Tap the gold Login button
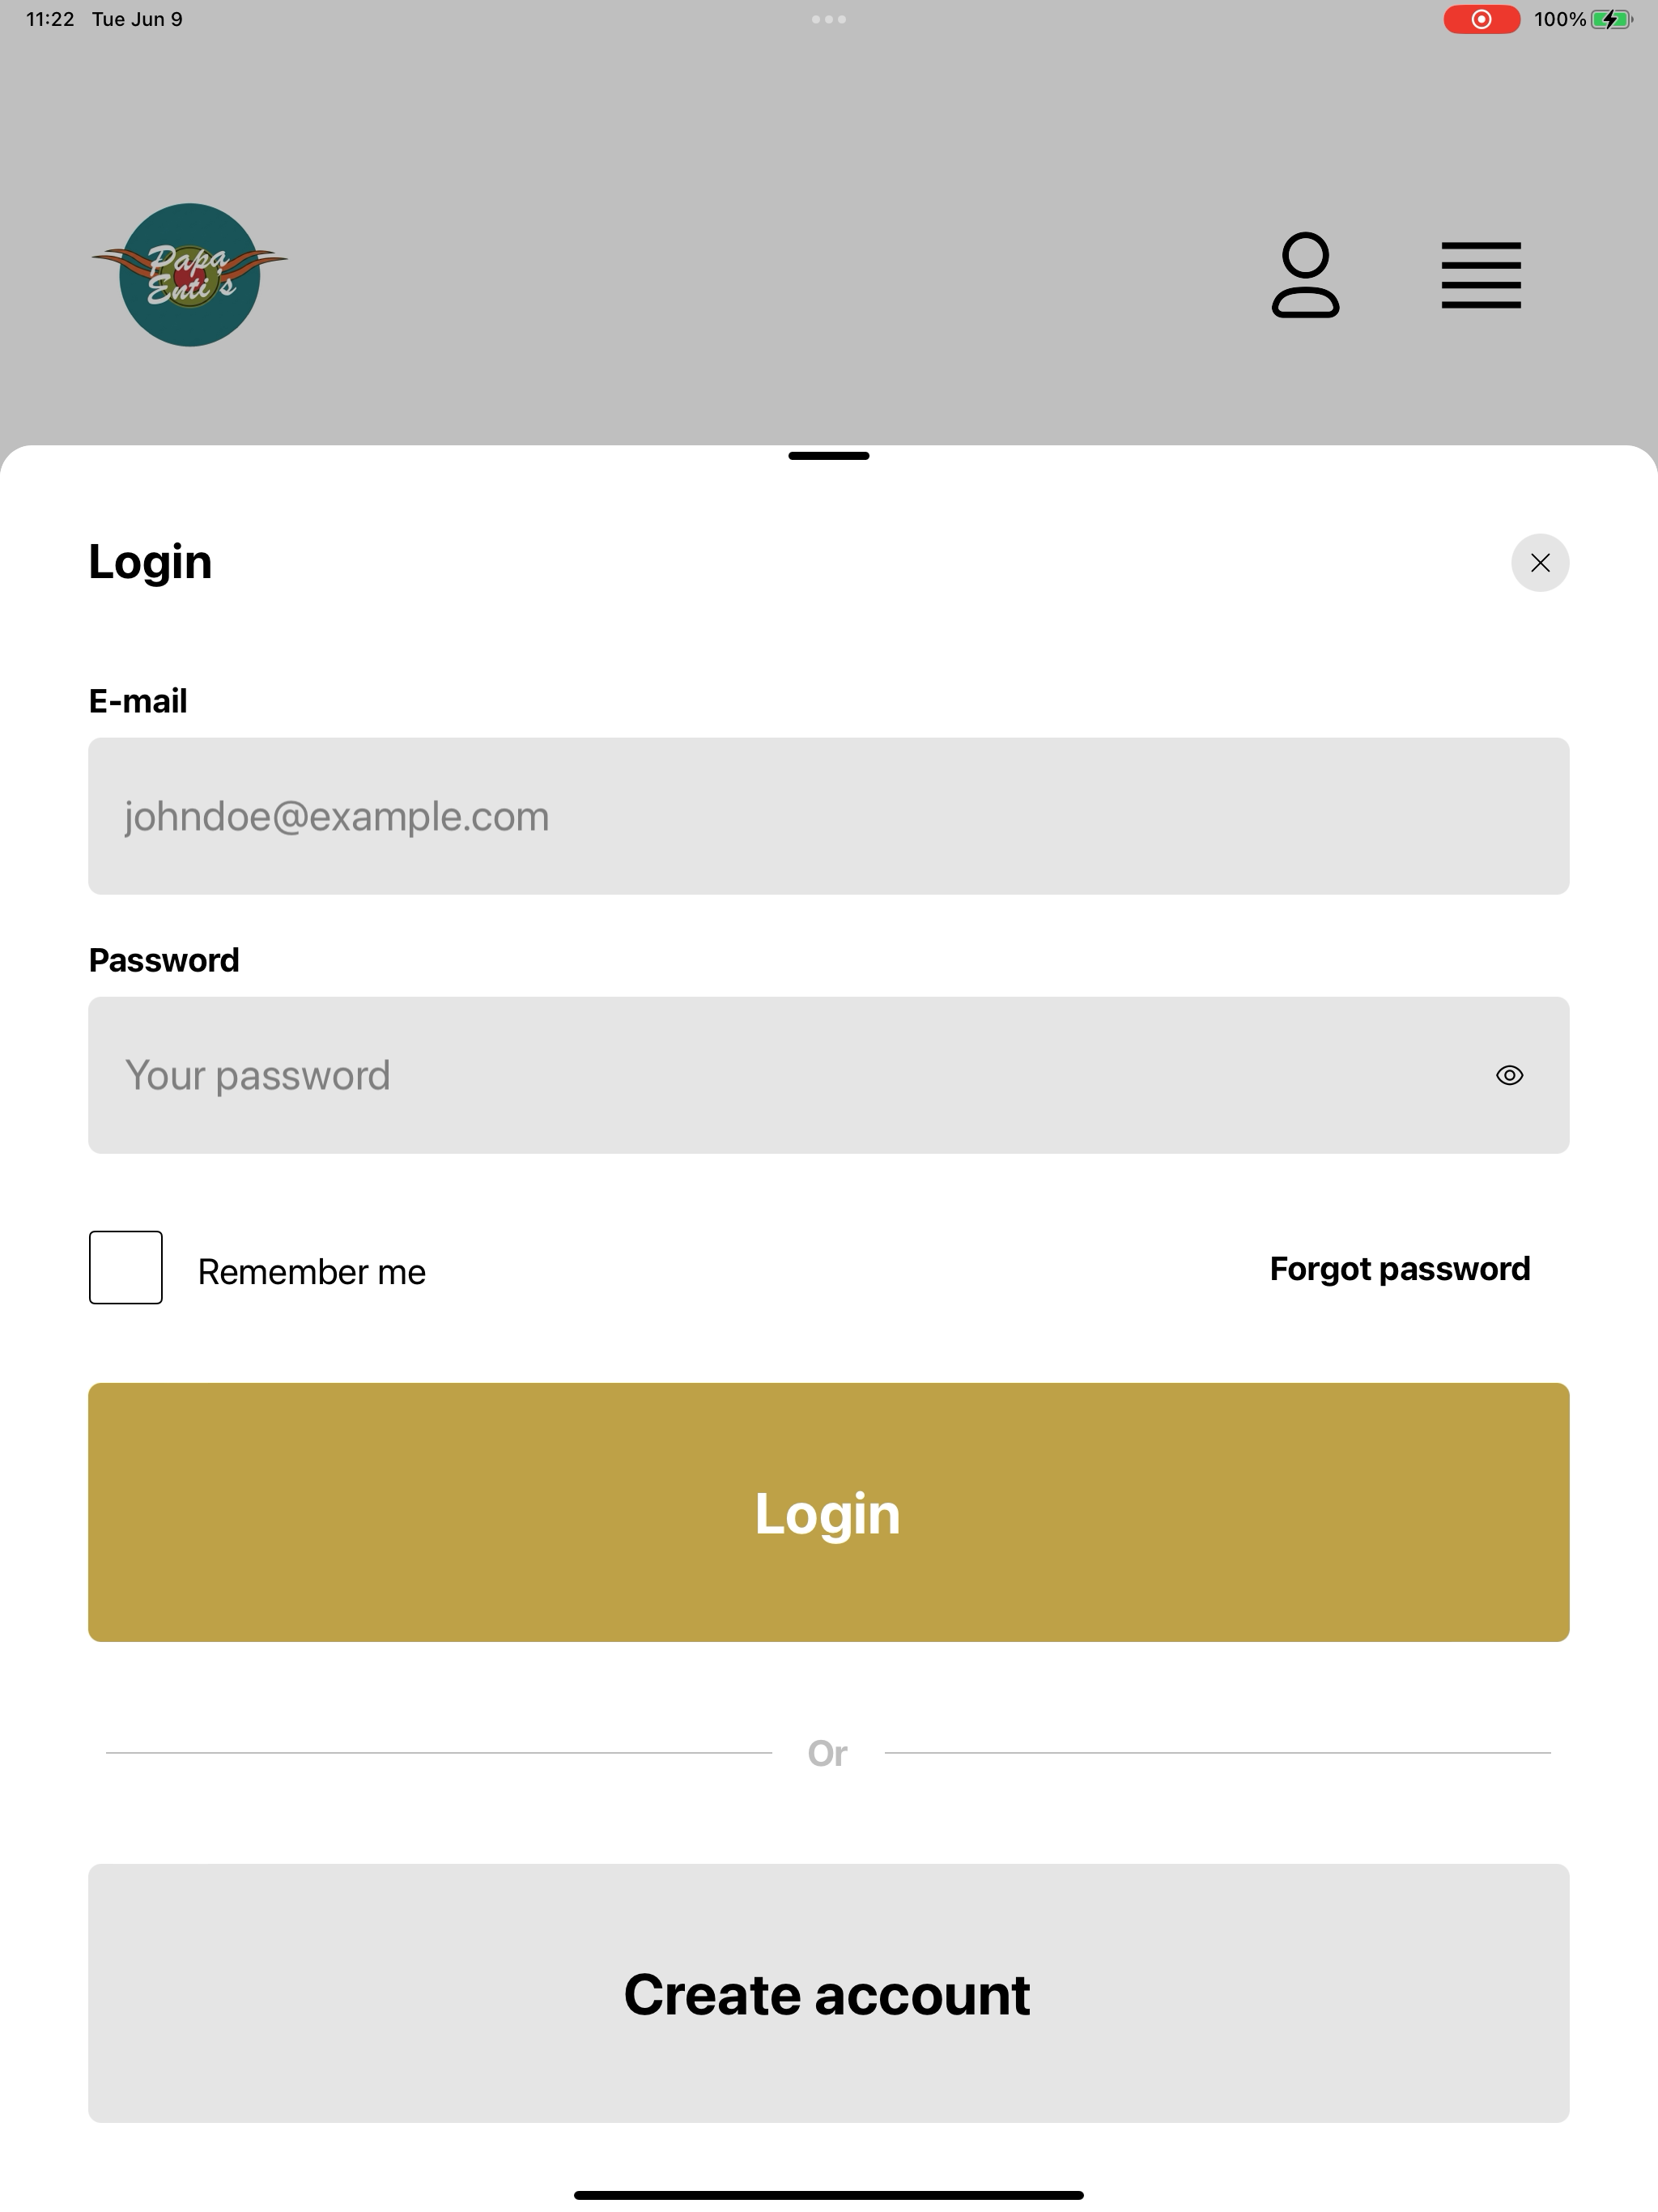Screen dimensions: 1658x2212 829,1512
